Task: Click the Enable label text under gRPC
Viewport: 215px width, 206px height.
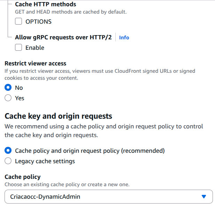Action: point(35,48)
